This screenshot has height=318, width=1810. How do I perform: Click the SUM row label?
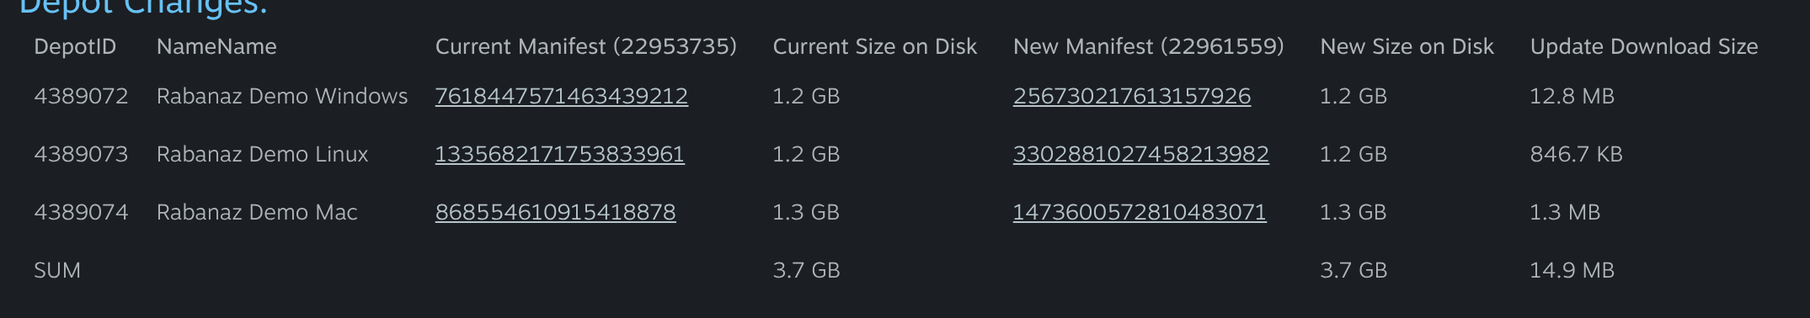pos(57,270)
